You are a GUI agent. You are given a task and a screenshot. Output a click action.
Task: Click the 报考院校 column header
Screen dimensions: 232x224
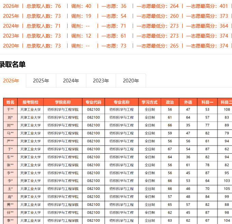(30, 102)
